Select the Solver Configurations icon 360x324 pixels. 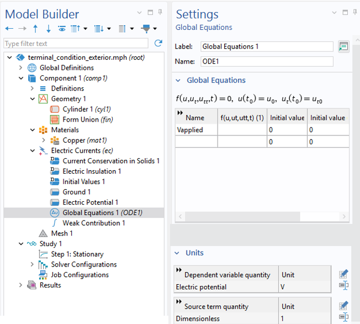click(x=43, y=265)
